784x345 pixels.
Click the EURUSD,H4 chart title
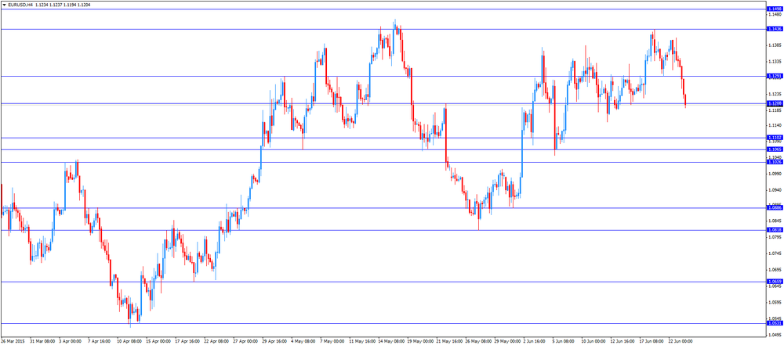[20, 5]
